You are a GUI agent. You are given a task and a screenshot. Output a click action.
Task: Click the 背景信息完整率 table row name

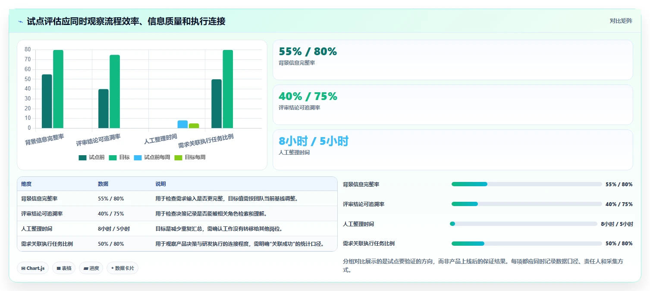tap(39, 199)
